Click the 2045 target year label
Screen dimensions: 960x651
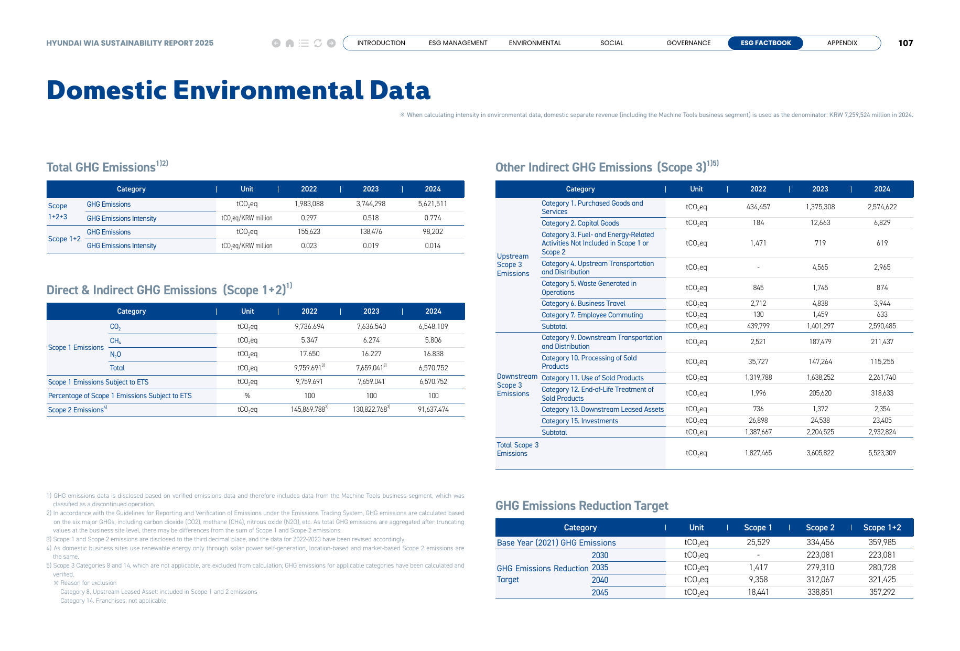600,592
